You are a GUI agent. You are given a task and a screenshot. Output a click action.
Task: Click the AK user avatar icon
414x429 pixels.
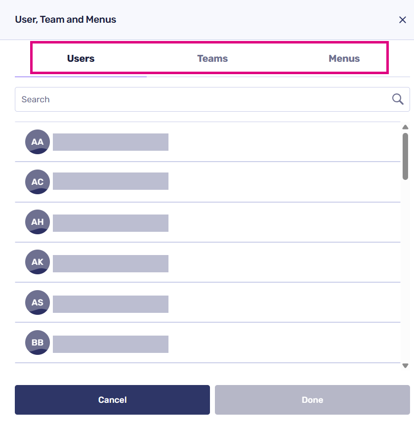[x=38, y=262]
